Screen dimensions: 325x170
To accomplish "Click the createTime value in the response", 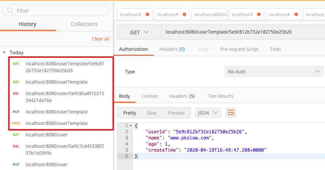I will click(x=225, y=150).
